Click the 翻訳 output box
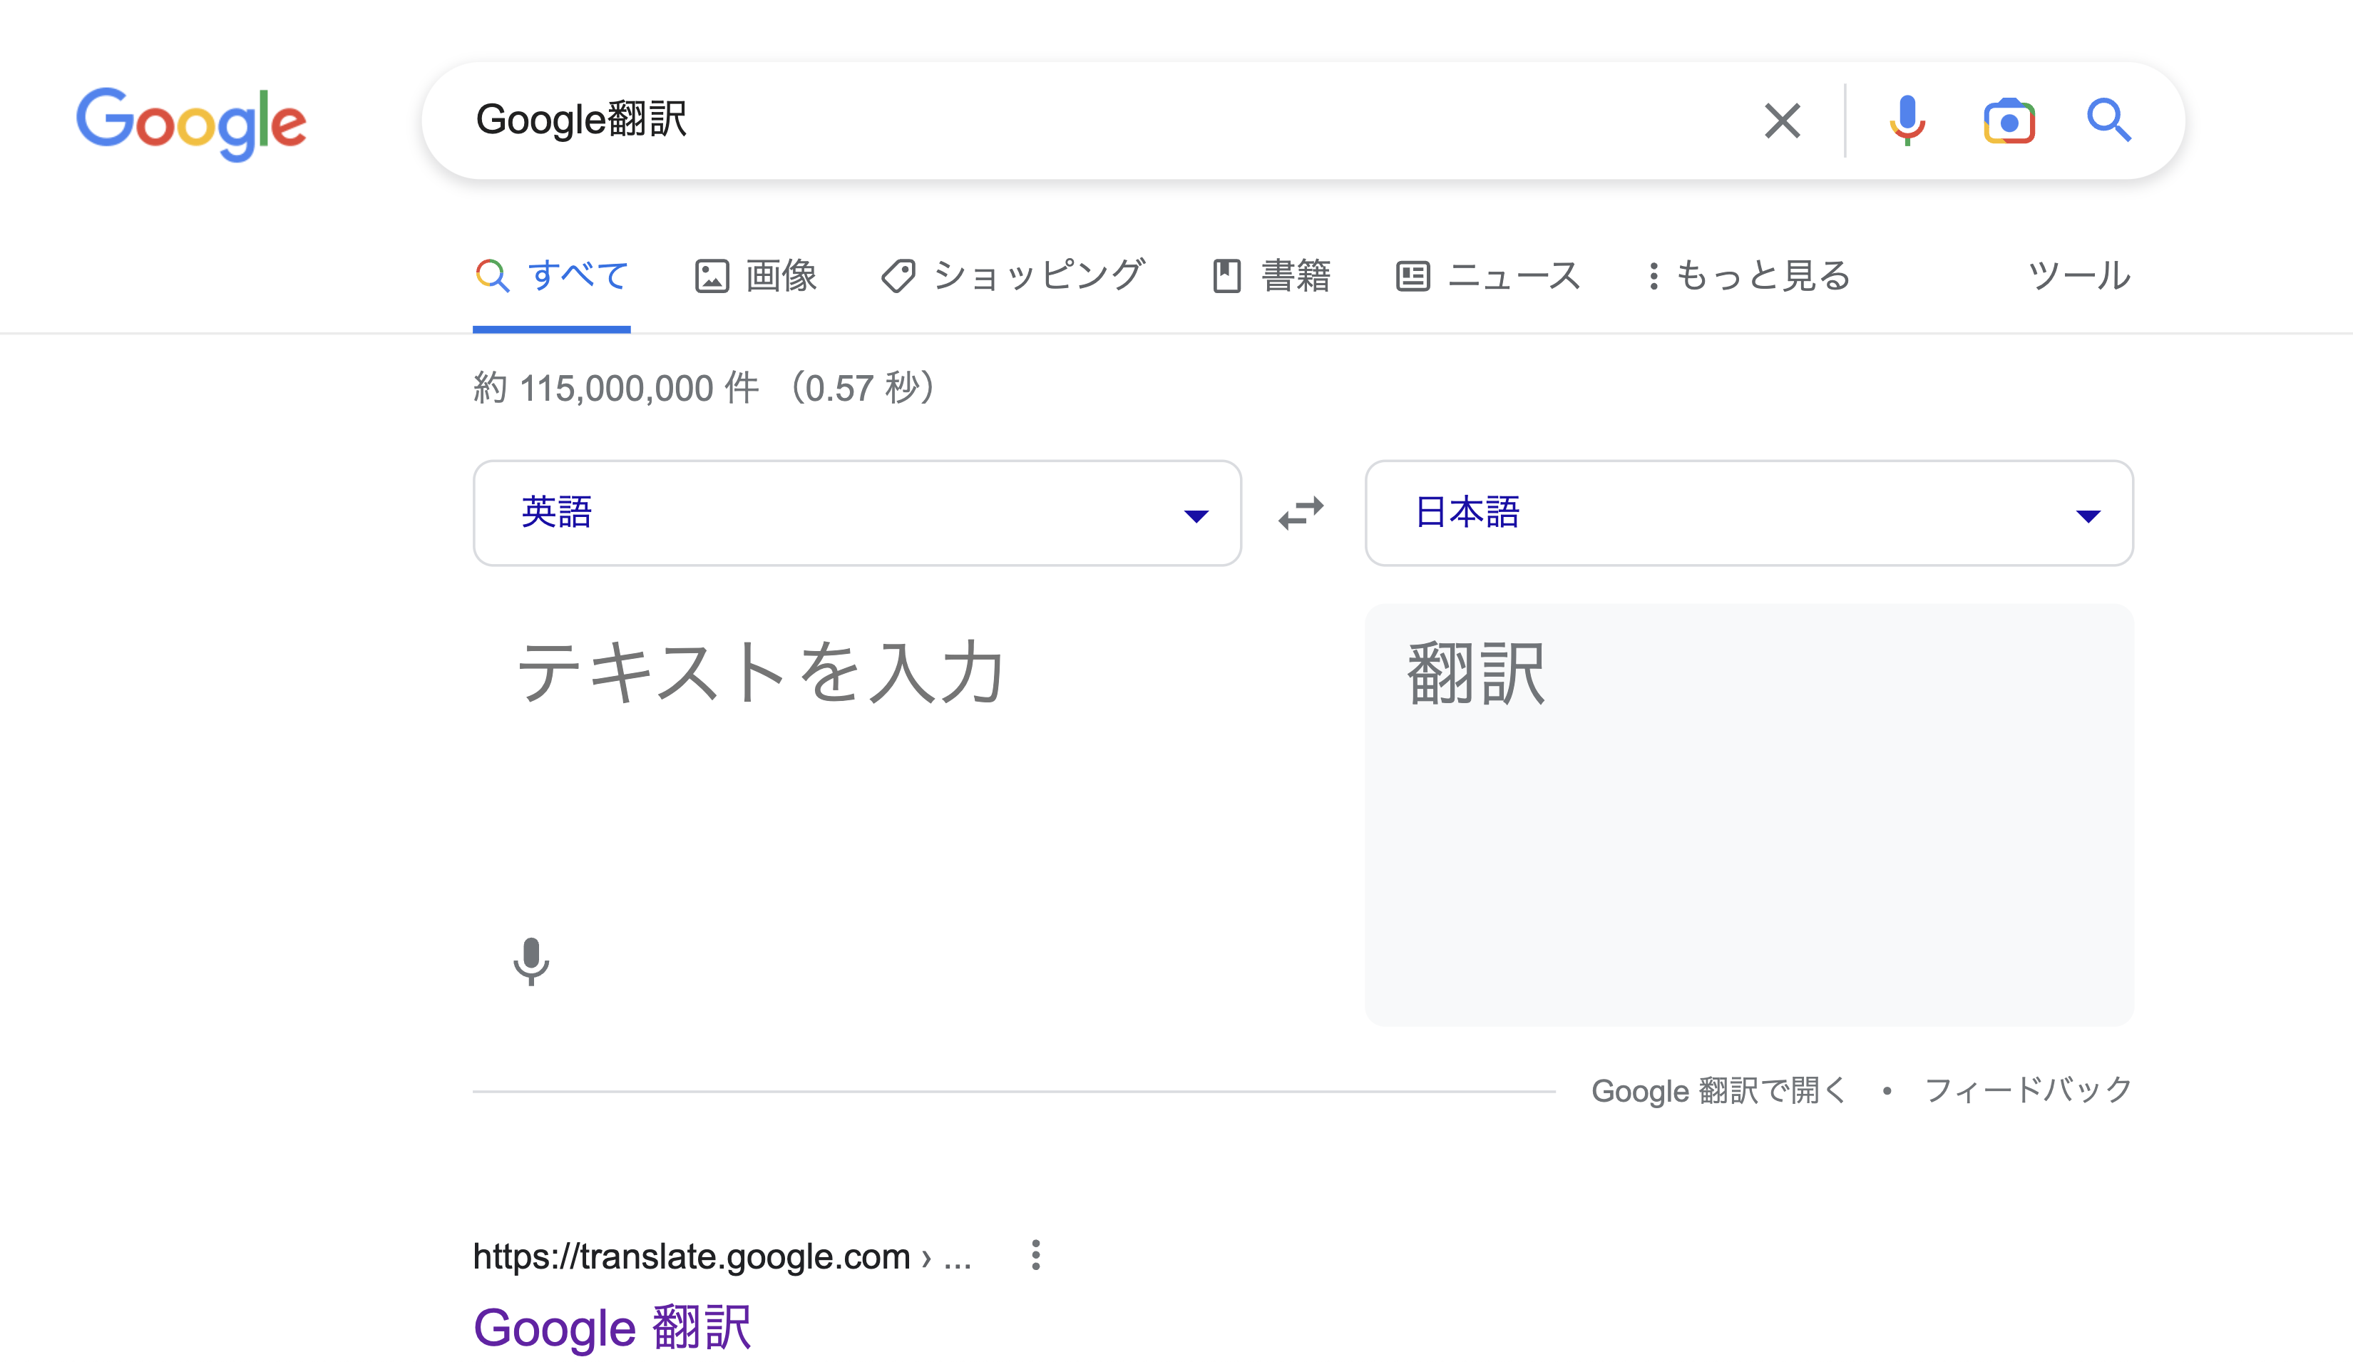The width and height of the screenshot is (2353, 1362). 1749,815
